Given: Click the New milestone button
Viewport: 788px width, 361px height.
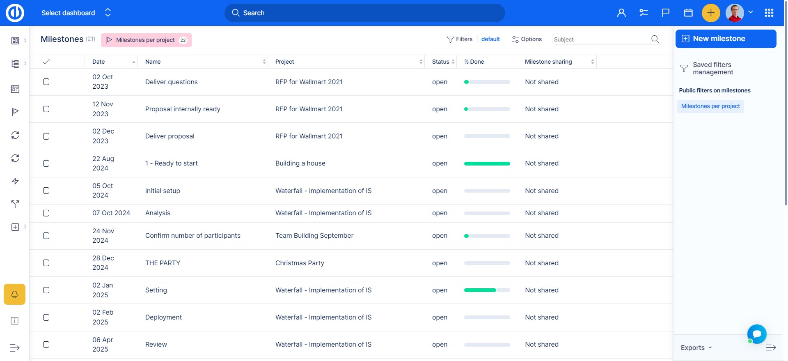Looking at the screenshot, I should (x=726, y=39).
